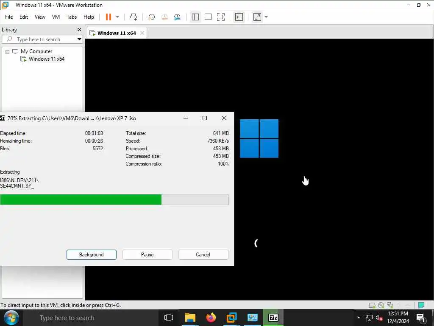Select My Computer in library tree
Screen dimensions: 434x326
pyautogui.click(x=36, y=51)
